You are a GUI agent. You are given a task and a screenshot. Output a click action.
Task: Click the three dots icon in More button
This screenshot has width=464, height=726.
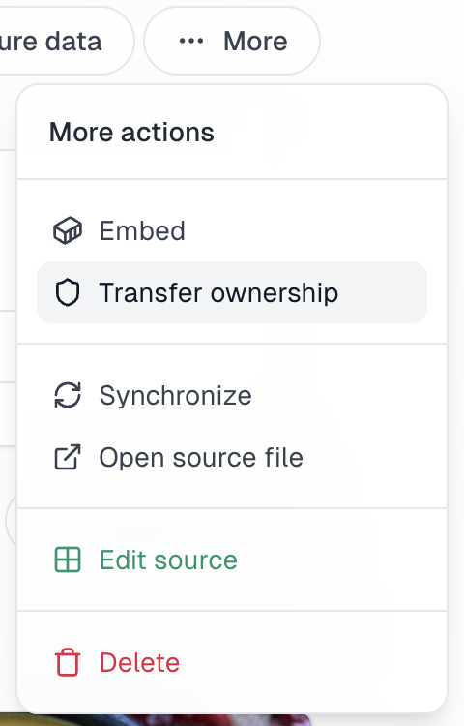(191, 42)
